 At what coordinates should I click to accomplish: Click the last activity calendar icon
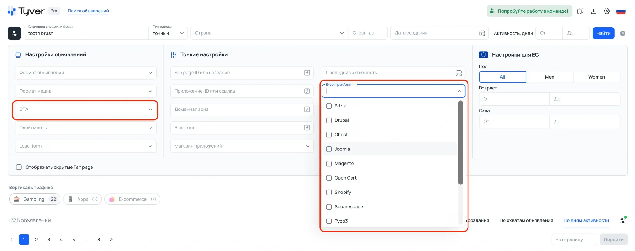coord(459,73)
